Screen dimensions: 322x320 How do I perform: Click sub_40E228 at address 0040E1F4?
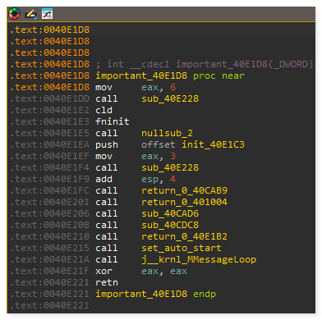tap(170, 167)
